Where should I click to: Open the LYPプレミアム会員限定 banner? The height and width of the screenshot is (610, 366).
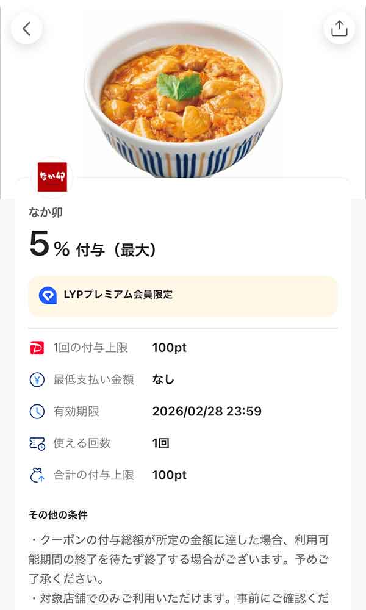pos(183,296)
